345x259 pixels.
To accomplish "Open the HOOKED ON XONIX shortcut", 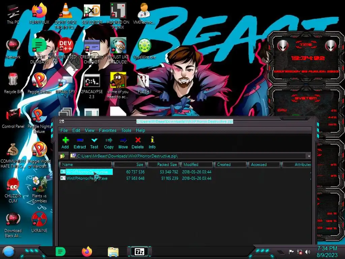I will point(118,16).
